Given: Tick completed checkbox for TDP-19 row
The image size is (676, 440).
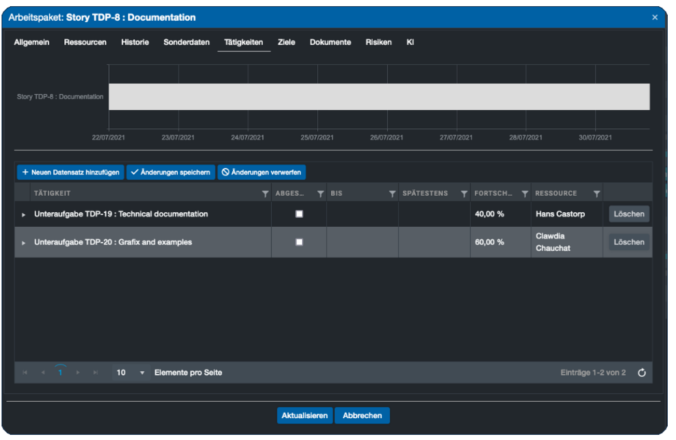Looking at the screenshot, I should click(x=299, y=214).
